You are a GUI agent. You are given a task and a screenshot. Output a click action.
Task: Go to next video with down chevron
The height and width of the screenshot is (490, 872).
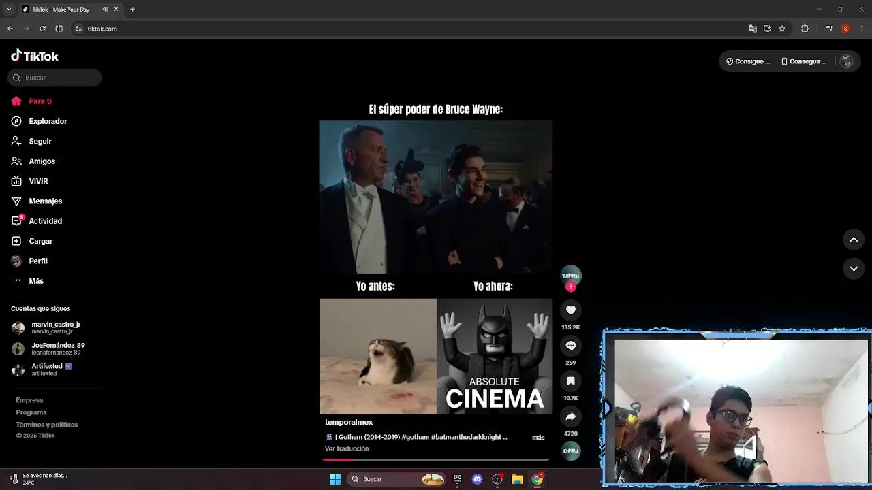coord(854,269)
